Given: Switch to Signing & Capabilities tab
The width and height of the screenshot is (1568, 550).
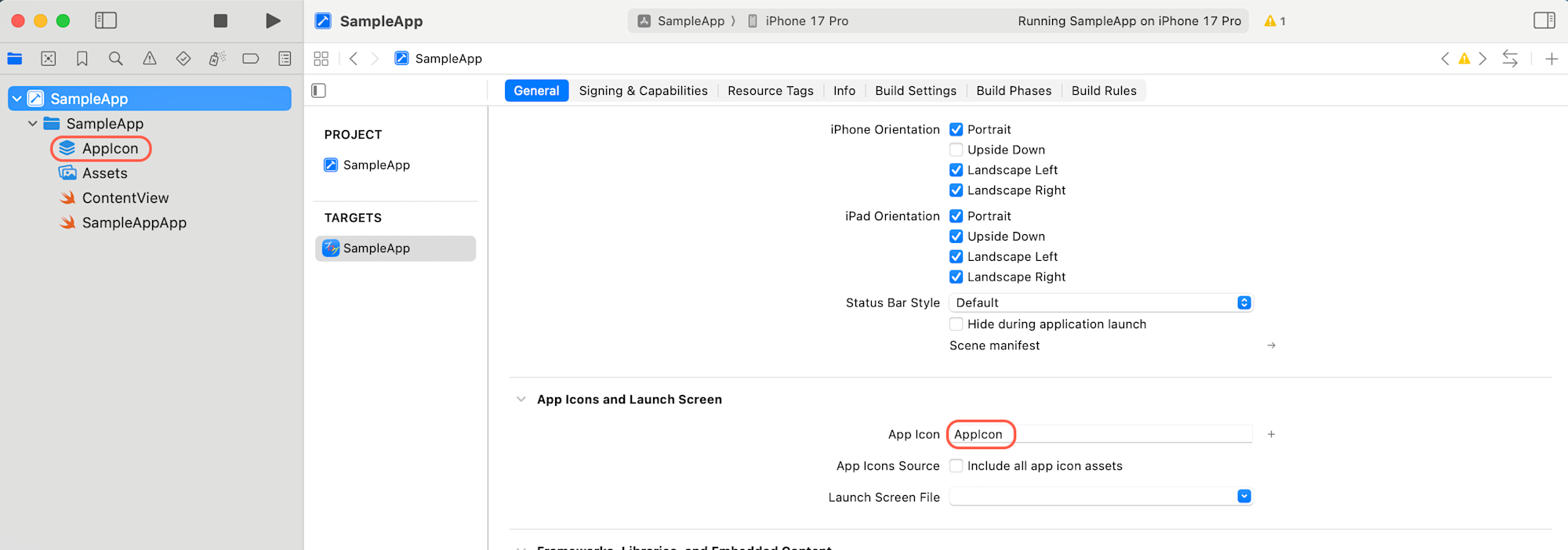Looking at the screenshot, I should tap(643, 91).
